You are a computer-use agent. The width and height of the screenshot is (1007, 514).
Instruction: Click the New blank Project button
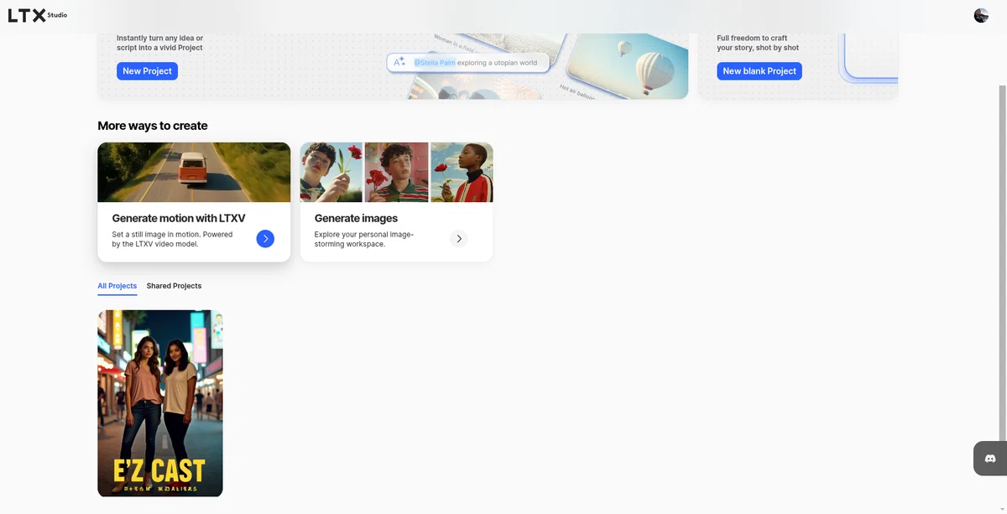click(759, 71)
